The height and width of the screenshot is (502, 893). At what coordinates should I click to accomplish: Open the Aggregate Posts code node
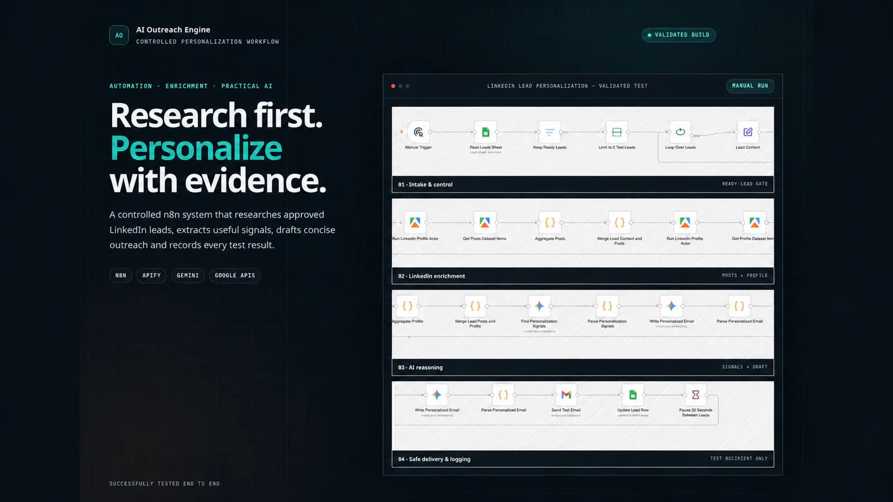550,223
